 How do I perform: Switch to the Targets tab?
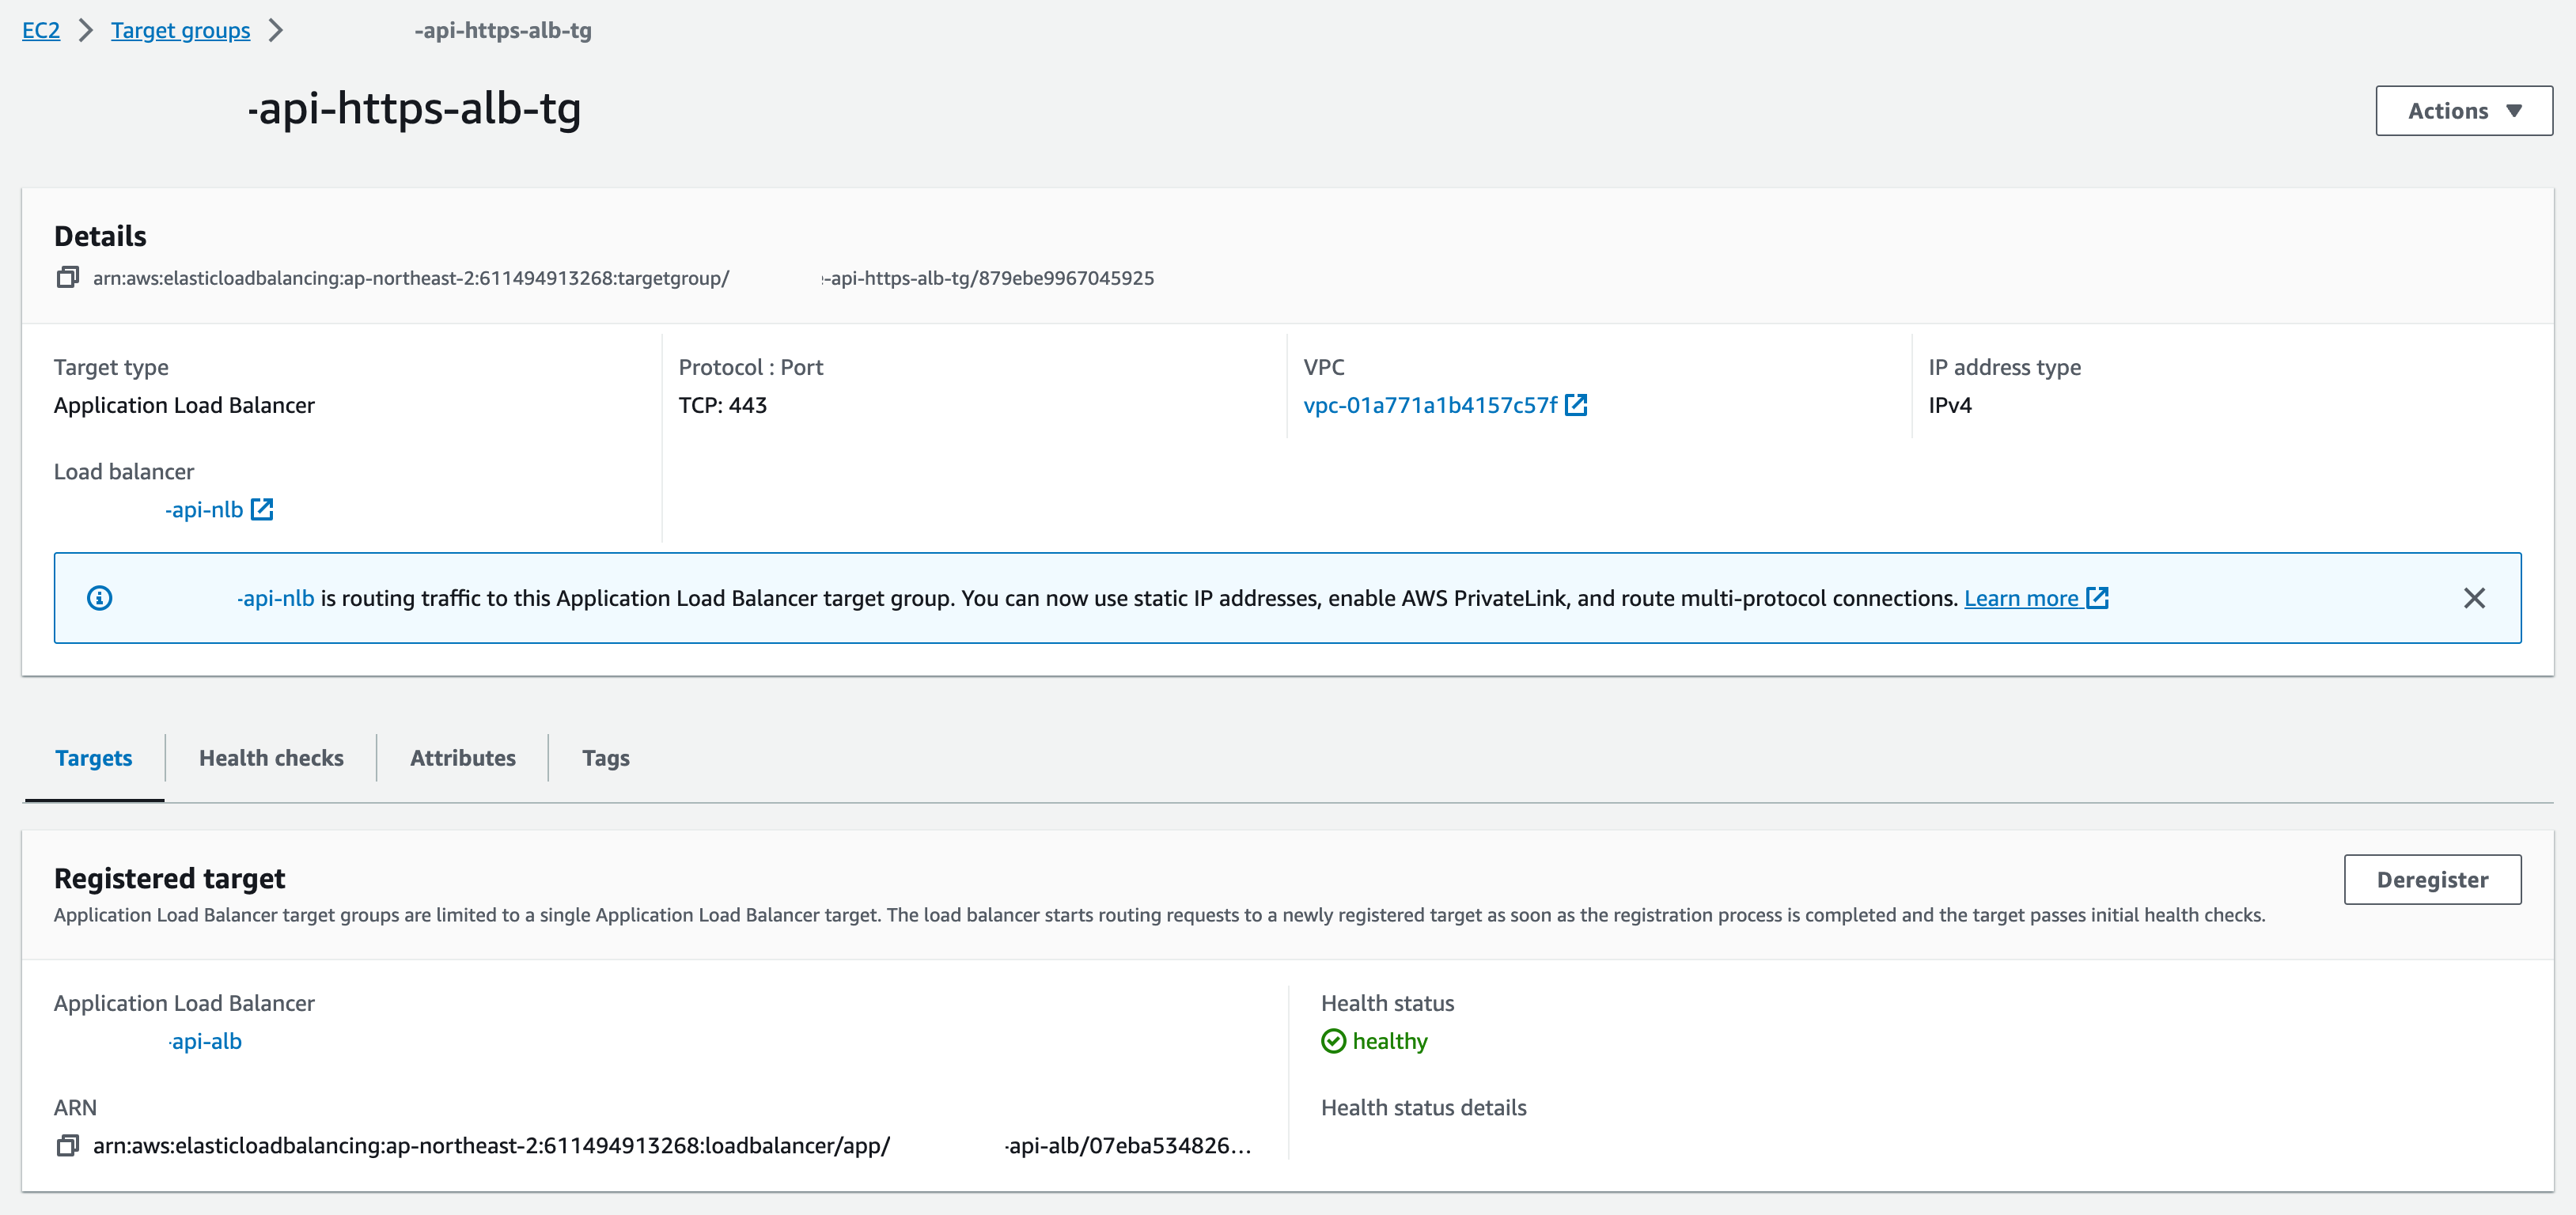coord(94,758)
